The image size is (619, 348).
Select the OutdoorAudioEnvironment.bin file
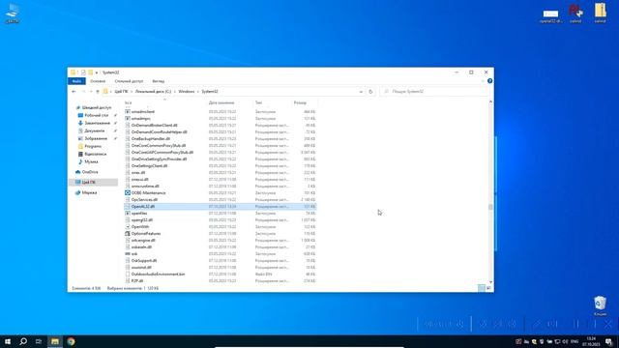158,274
